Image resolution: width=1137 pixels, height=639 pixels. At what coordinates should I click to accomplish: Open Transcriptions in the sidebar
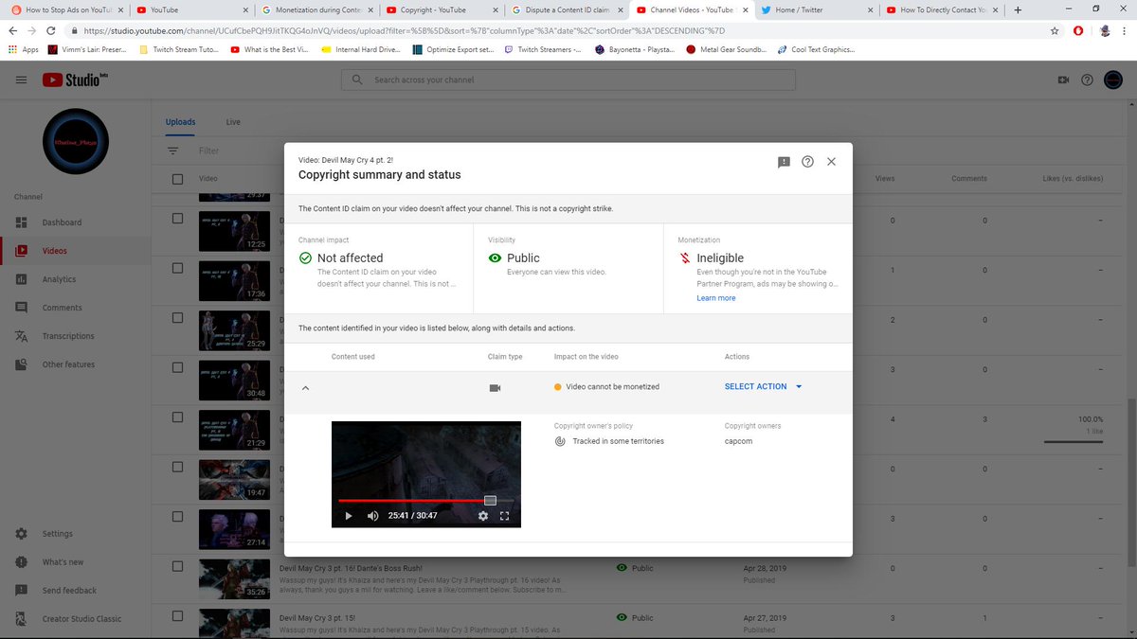click(68, 336)
